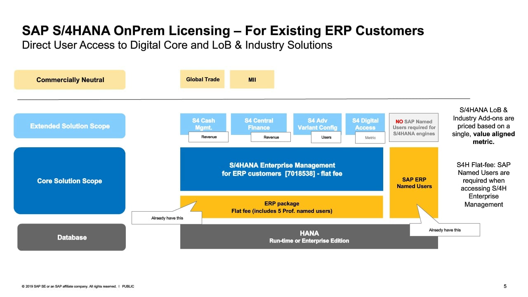Click the Already have this callout near HANA
This screenshot has height=297, width=528.
[x=445, y=230]
